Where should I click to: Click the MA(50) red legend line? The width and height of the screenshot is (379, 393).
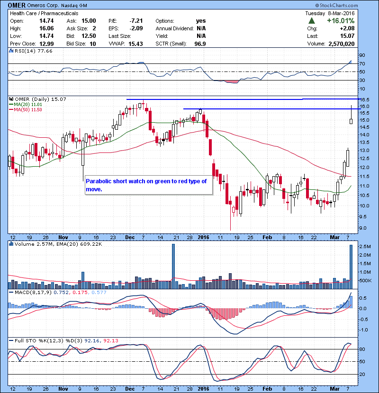11,110
